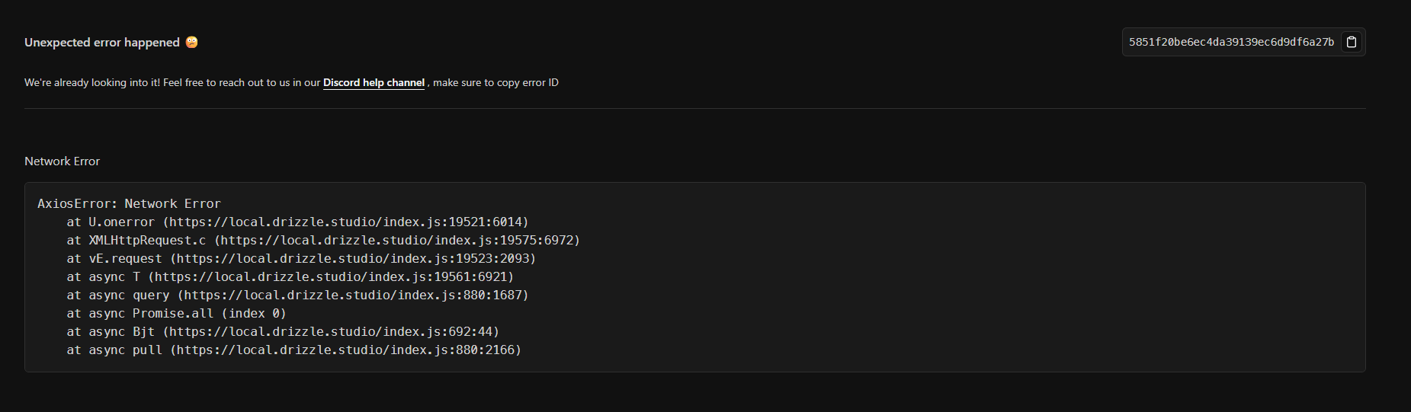Click the XMLHttpRequest.c stack trace line
1411x412 pixels.
323,241
